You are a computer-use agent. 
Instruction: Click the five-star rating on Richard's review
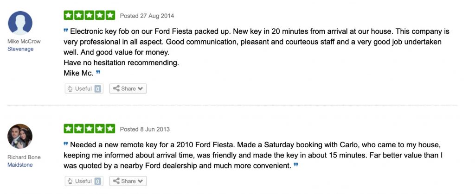[x=90, y=129]
